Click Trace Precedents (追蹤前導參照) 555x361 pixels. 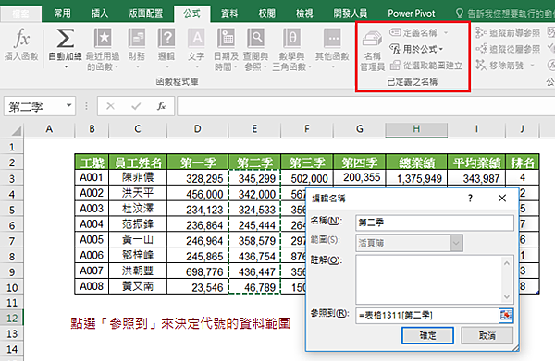(x=508, y=33)
